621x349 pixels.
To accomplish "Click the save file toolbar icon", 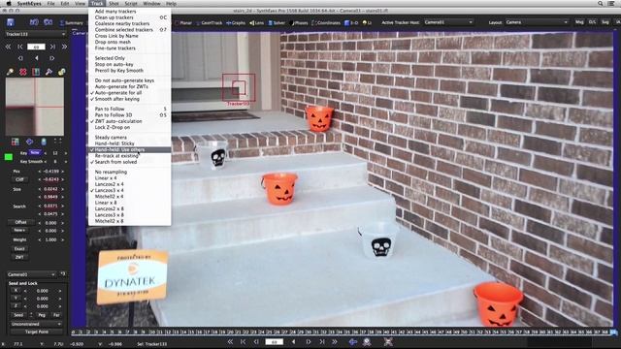I will tap(11, 22).
